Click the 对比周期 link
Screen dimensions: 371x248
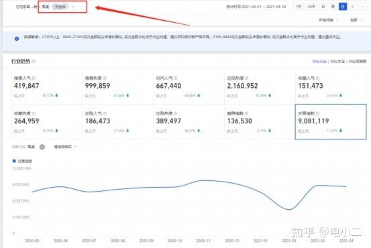[358, 62]
